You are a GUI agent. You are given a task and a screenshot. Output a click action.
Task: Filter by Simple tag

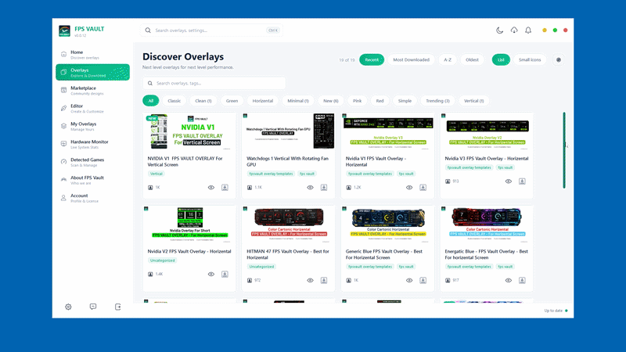coord(405,101)
